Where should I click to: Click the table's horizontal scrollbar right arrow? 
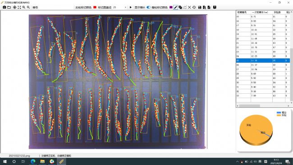coord(288,106)
